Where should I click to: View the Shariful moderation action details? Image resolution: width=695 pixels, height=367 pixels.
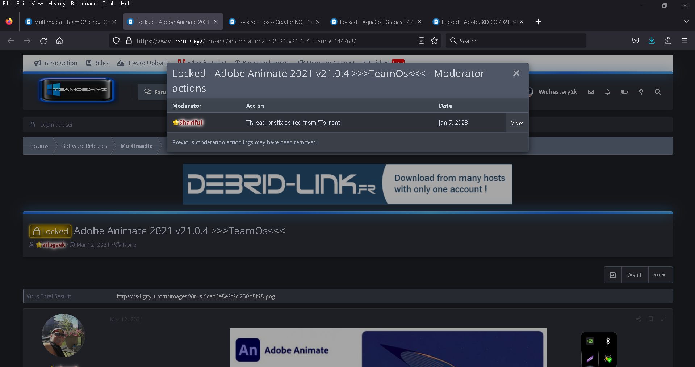pos(517,123)
